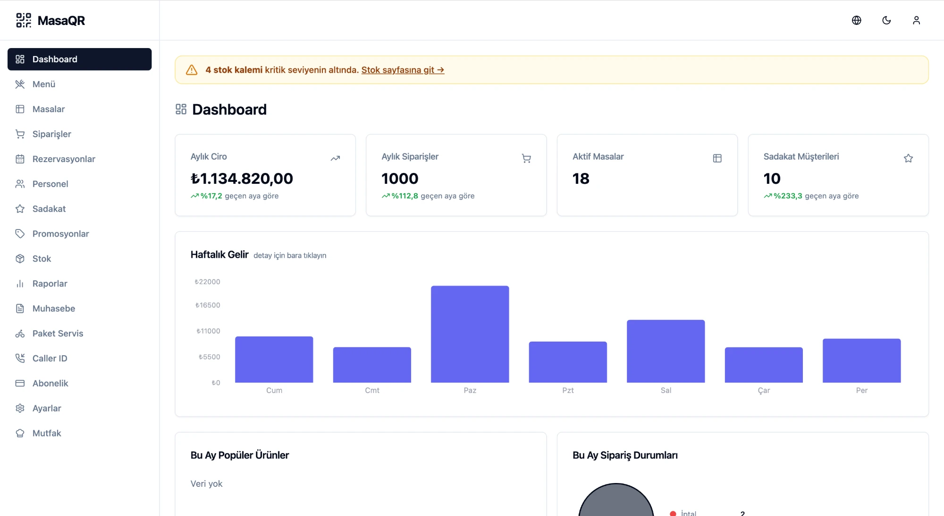Click the 'Veri yok' text under Popüler Ürünler
The image size is (944, 516).
(x=206, y=484)
